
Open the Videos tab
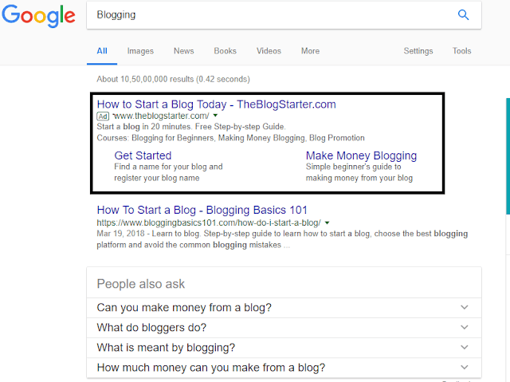[x=269, y=51]
